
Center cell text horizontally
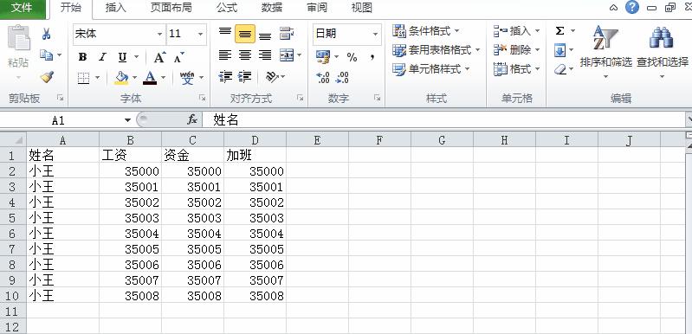245,55
